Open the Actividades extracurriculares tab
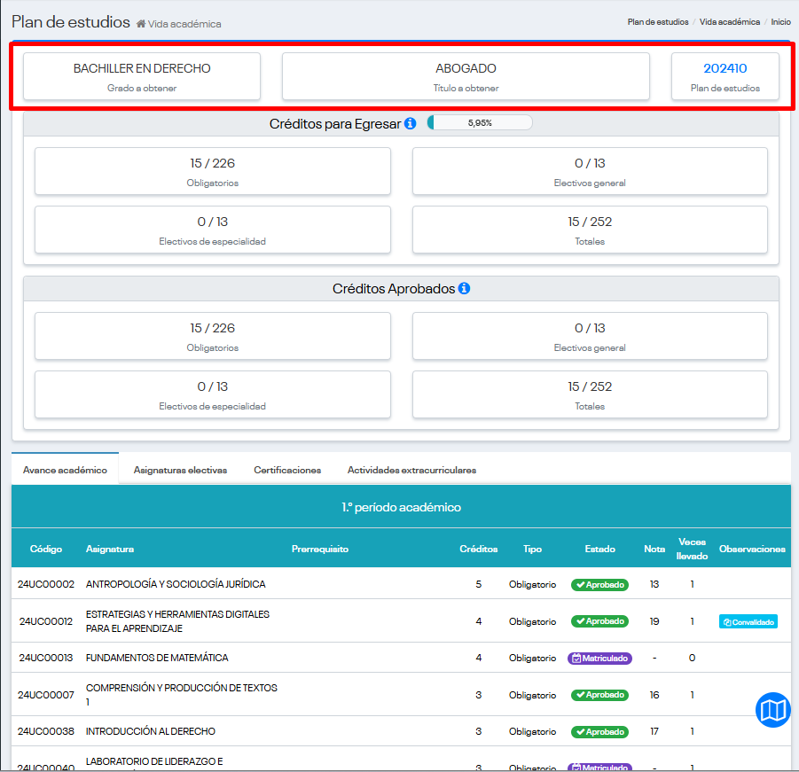The height and width of the screenshot is (772, 799). pos(411,471)
